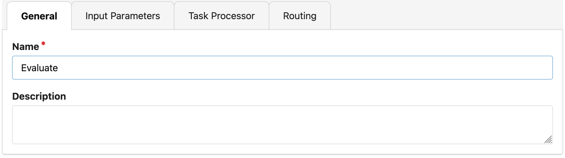Screen dimensions: 565x158
Task: Select the Routing tab
Action: coord(300,16)
